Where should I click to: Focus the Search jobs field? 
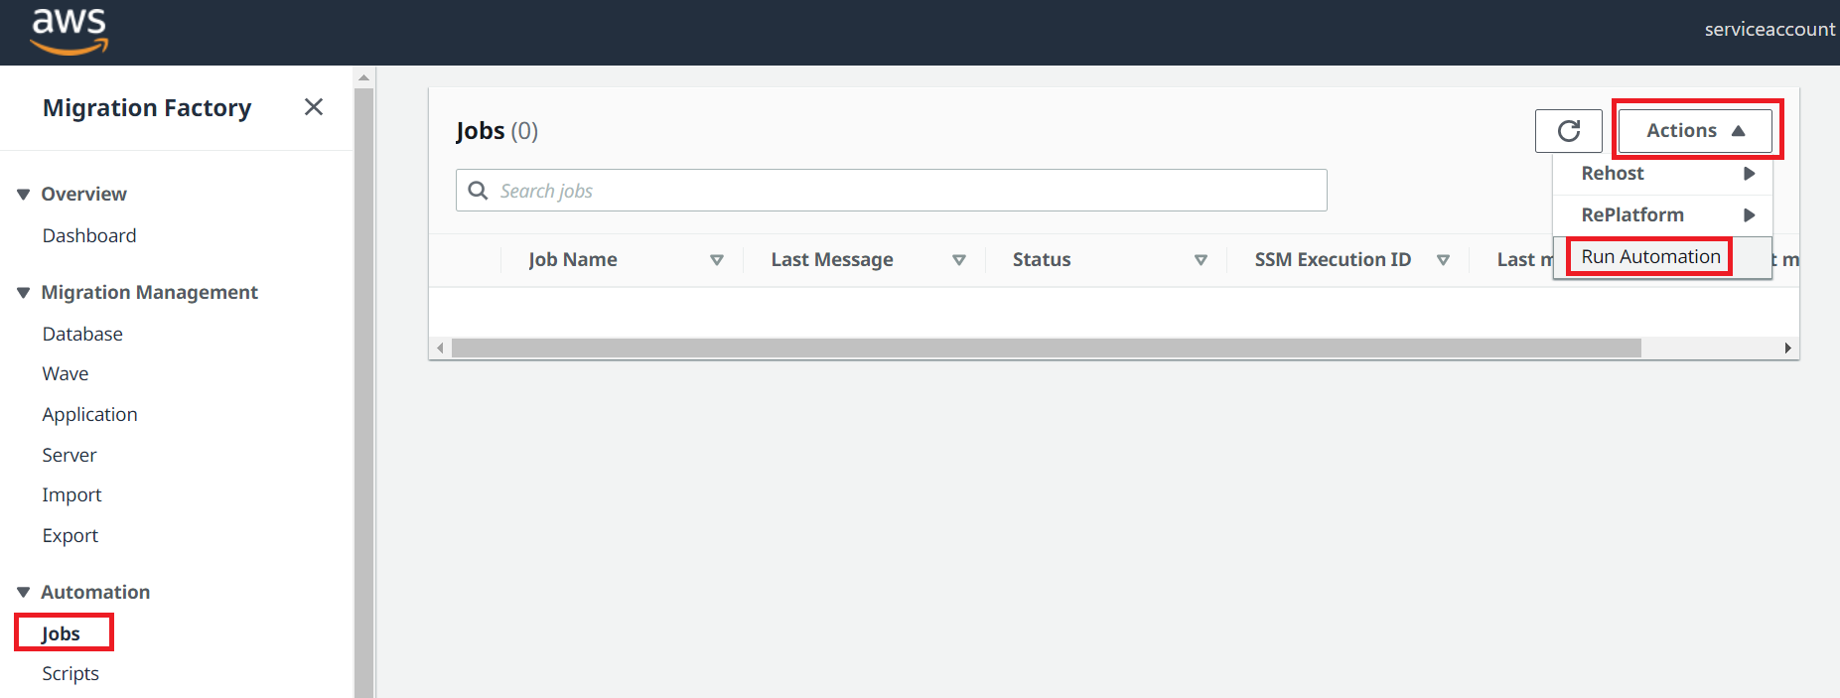click(x=892, y=191)
